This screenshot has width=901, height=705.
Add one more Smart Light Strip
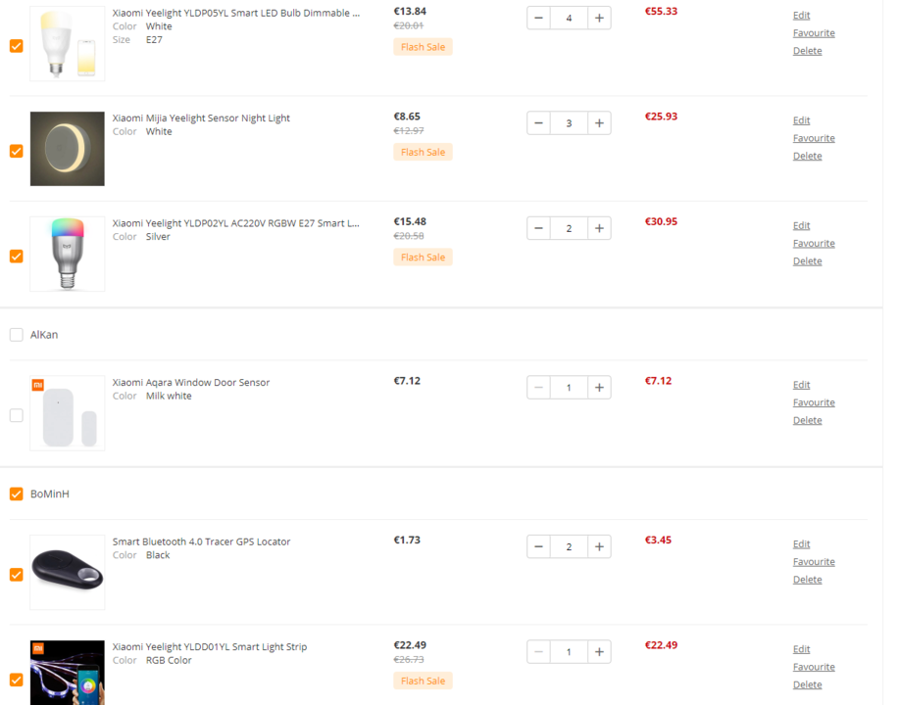click(x=599, y=651)
